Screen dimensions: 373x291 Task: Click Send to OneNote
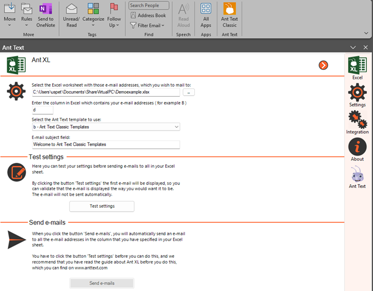(46, 15)
